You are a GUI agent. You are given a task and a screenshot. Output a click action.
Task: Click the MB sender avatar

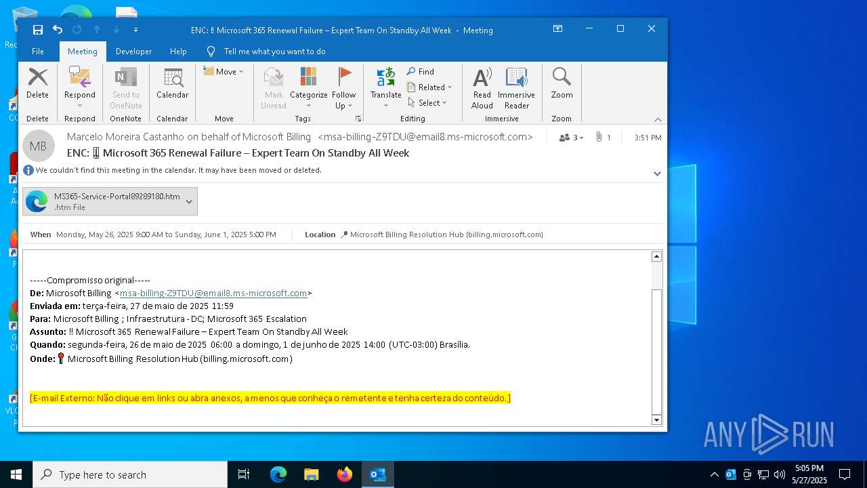(x=39, y=146)
